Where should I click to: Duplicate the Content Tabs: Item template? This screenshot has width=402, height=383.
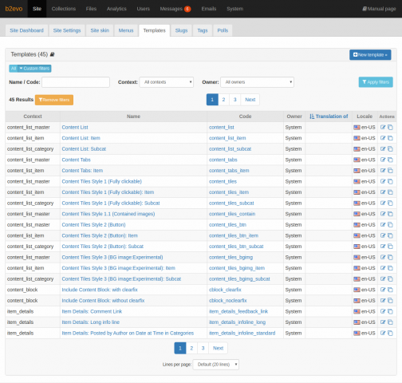click(x=390, y=171)
